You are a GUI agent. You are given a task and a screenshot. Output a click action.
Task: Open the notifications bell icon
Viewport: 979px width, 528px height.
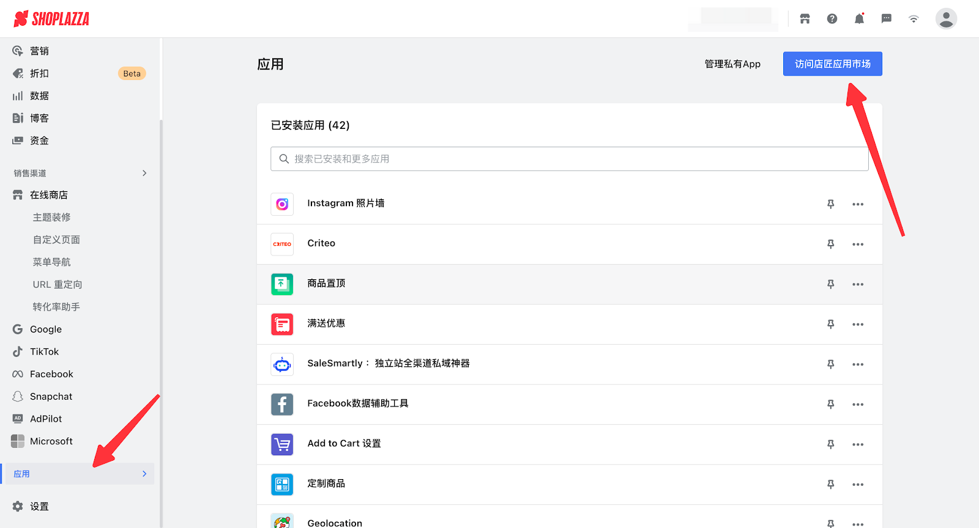point(859,19)
